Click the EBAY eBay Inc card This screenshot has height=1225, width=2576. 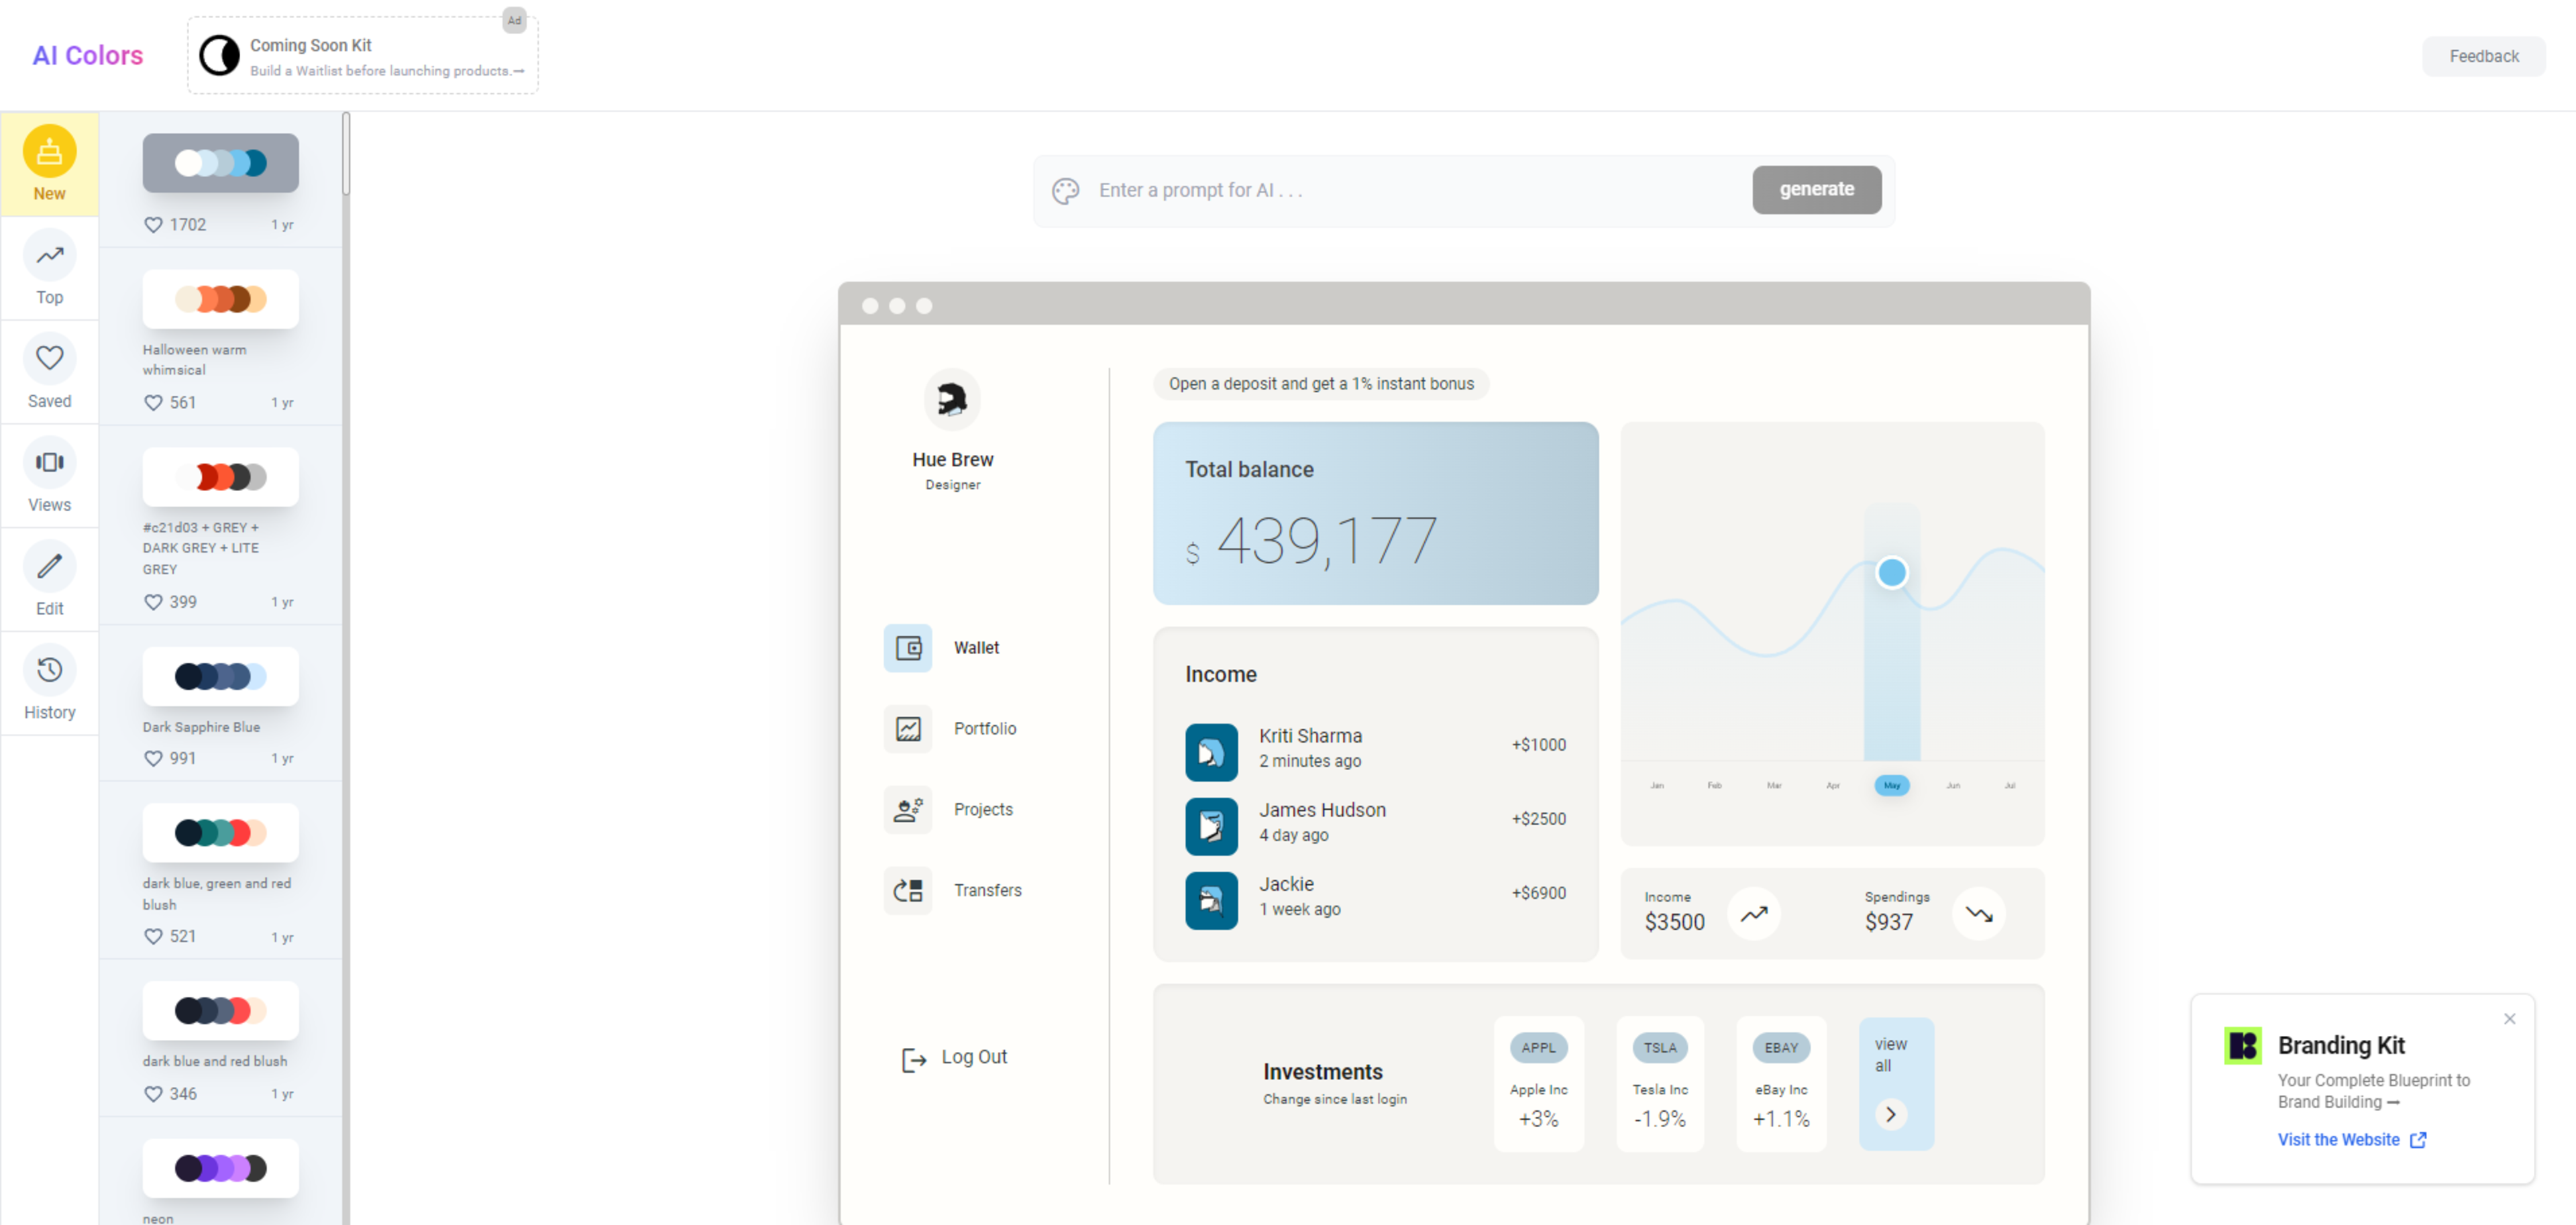pos(1781,1084)
